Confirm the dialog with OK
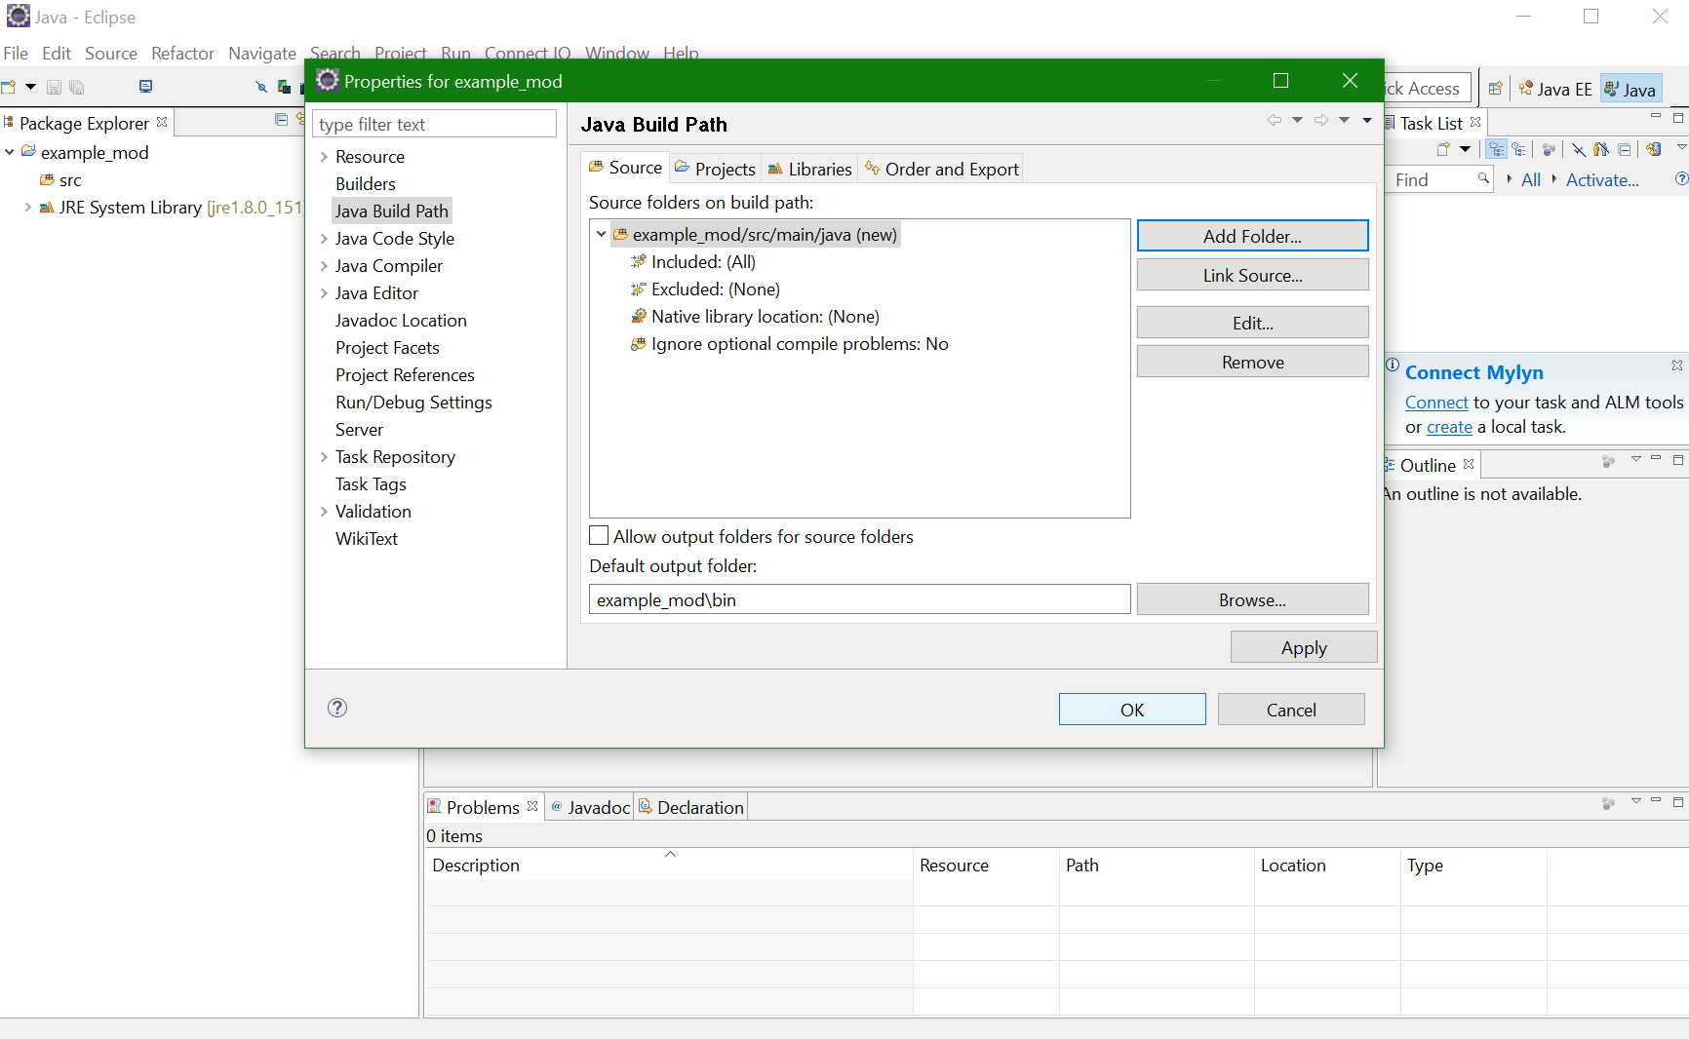The image size is (1689, 1039). [1132, 710]
